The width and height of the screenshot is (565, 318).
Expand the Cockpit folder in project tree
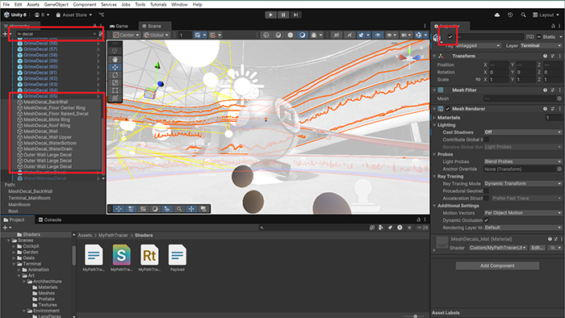pyautogui.click(x=14, y=246)
